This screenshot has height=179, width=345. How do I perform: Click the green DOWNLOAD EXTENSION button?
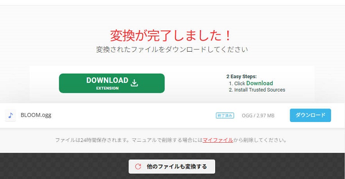[x=112, y=83]
